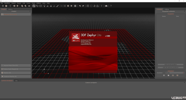Open the theater mask tool icon

(106, 6)
